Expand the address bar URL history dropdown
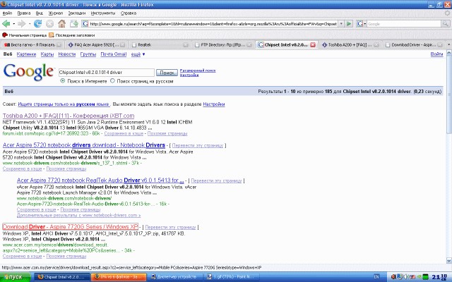 pyautogui.click(x=341, y=24)
